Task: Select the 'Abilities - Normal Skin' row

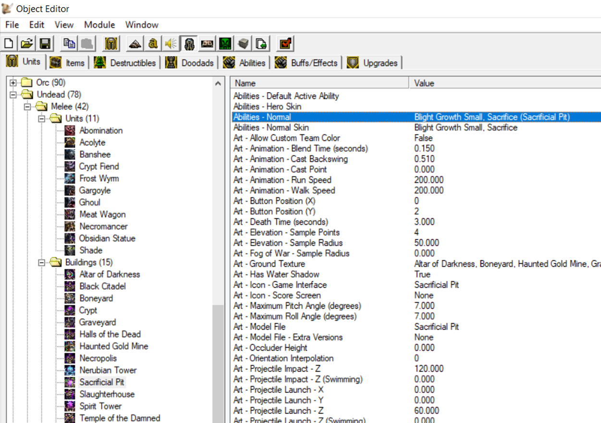Action: pyautogui.click(x=416, y=128)
